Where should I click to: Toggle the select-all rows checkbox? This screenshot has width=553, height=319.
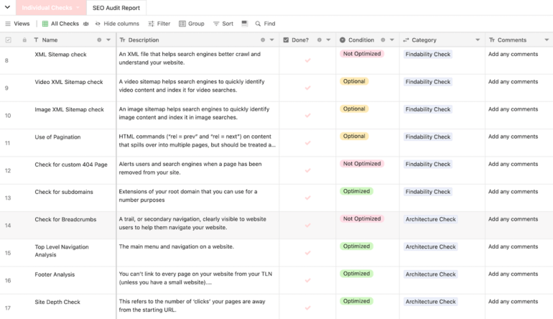pyautogui.click(x=8, y=40)
